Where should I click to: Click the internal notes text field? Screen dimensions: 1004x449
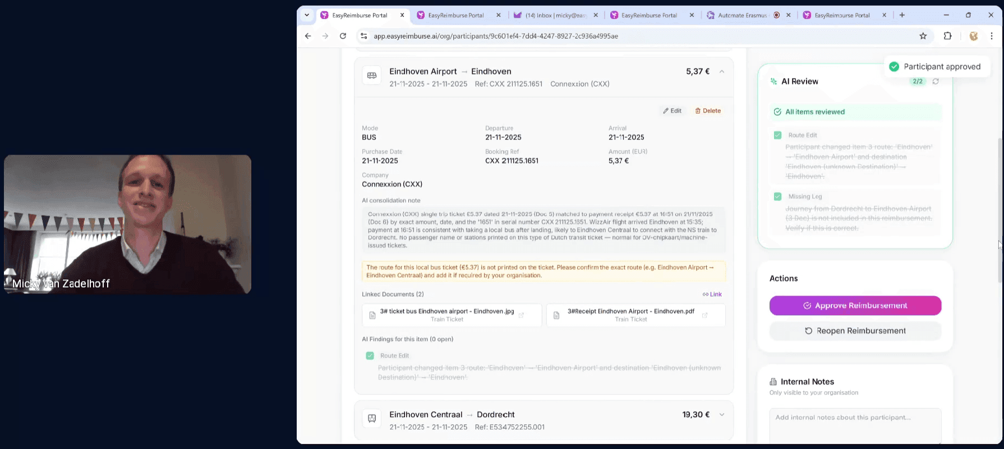(855, 425)
